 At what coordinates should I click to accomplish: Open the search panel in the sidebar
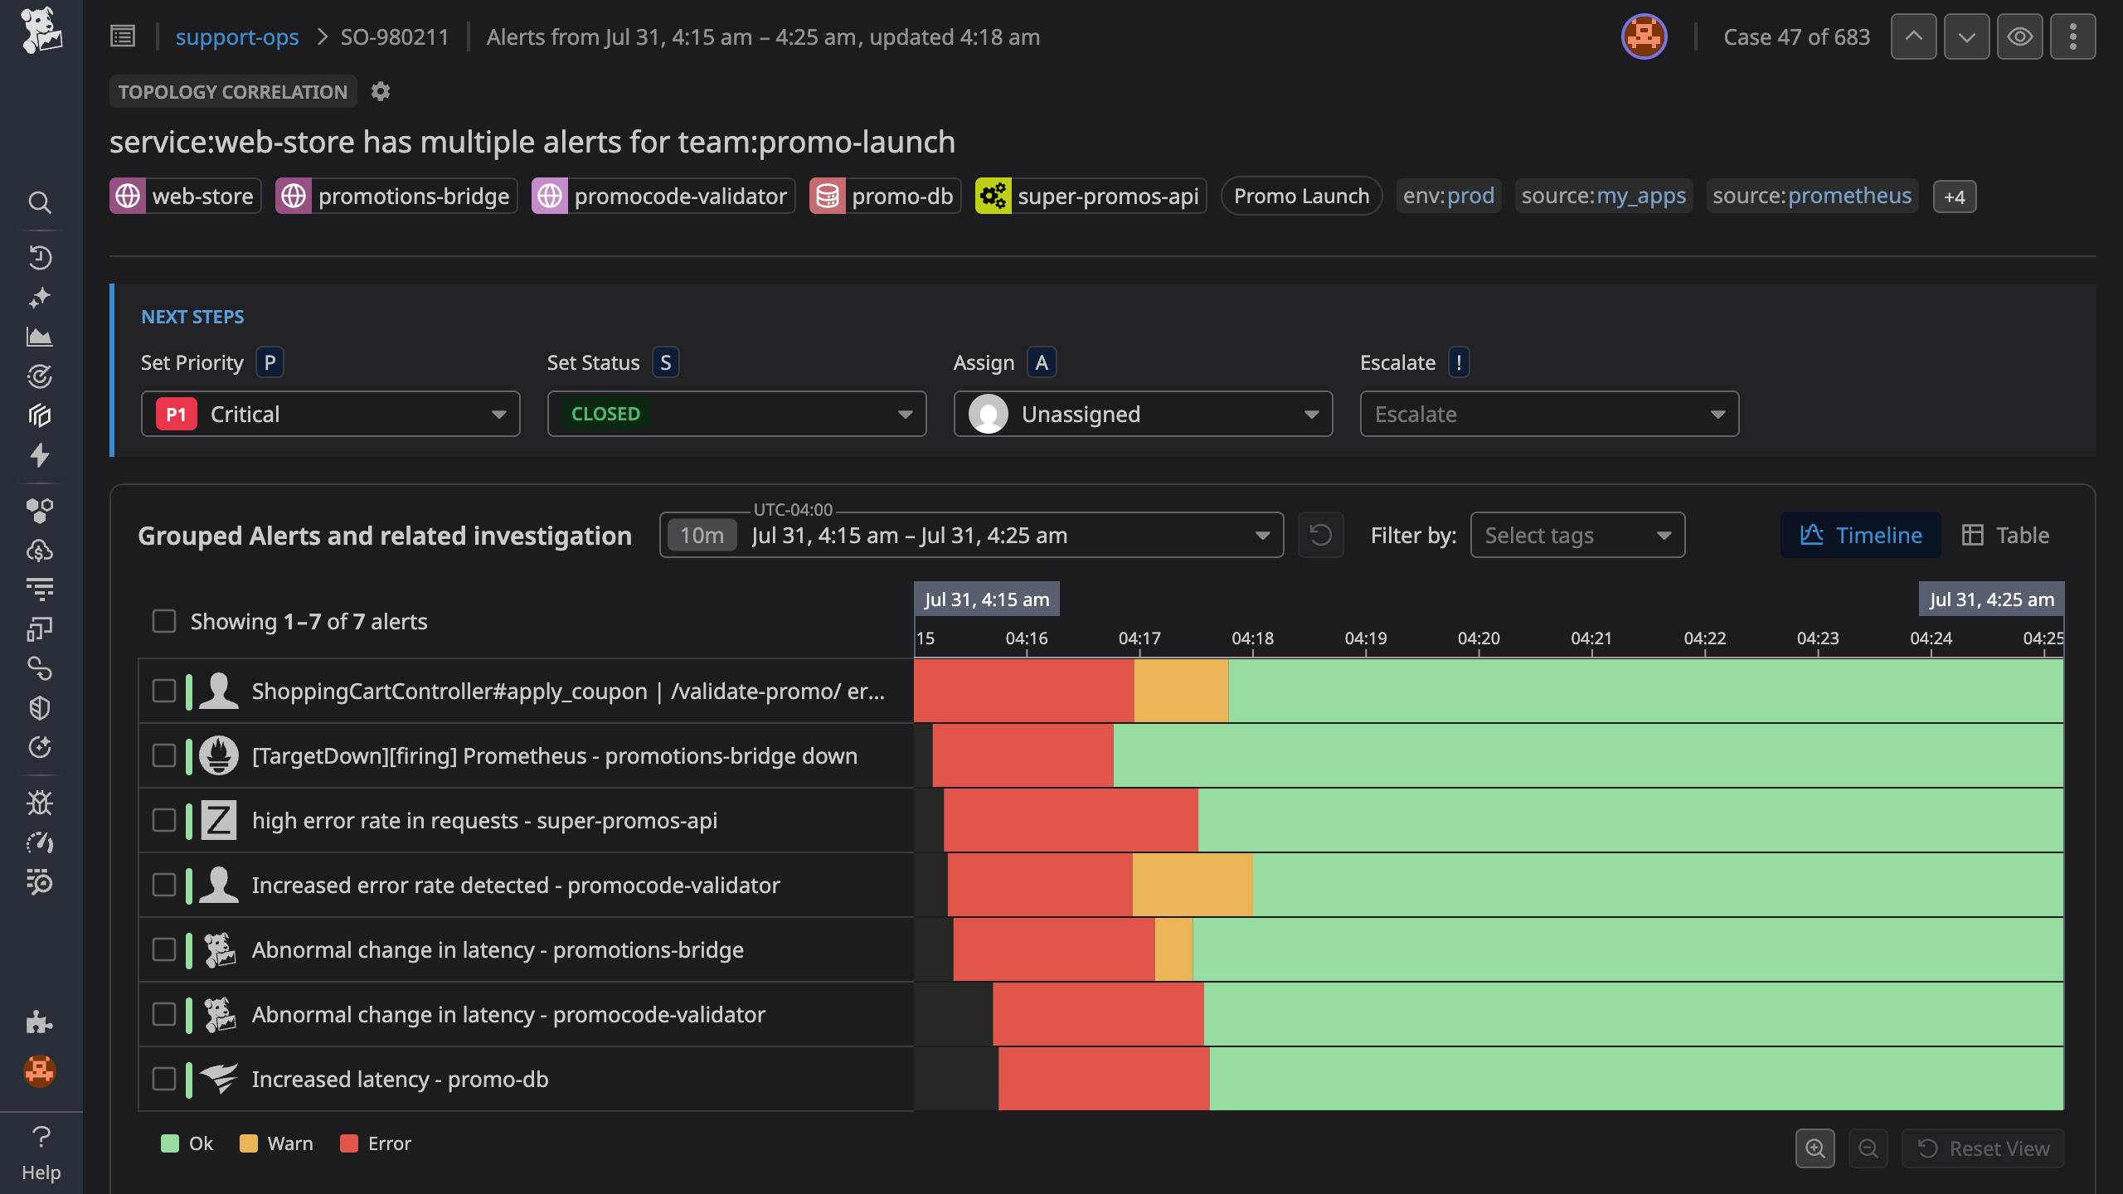click(x=39, y=201)
